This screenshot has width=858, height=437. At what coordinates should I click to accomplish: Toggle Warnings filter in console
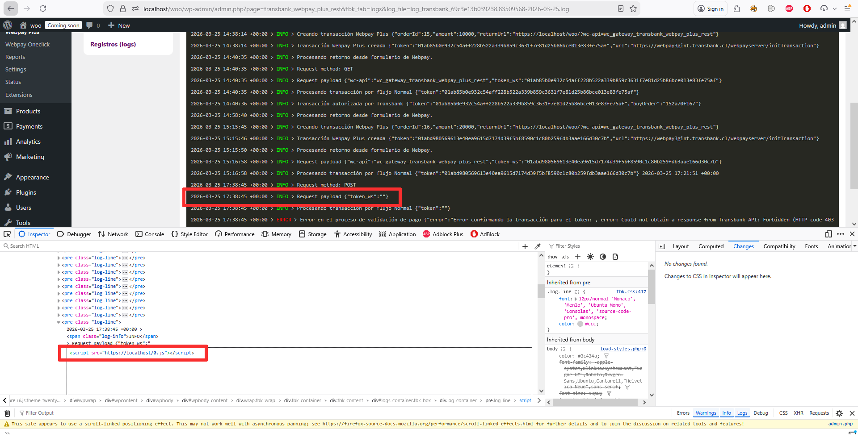point(706,413)
